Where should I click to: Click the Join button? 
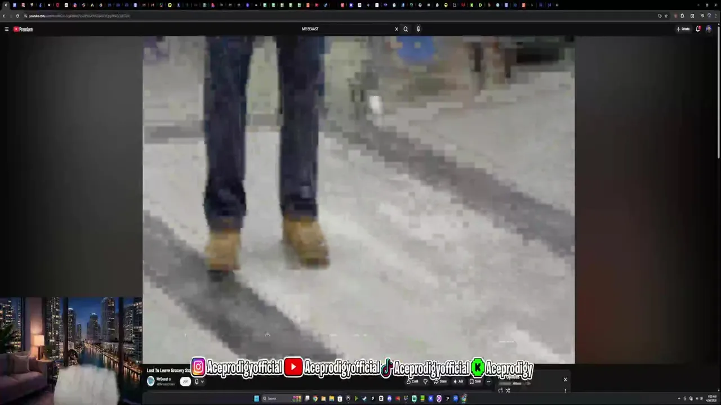click(x=185, y=381)
